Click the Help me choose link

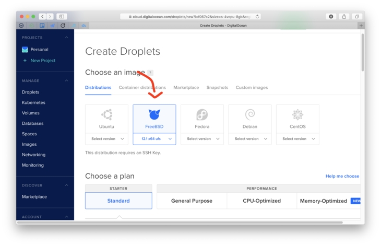(x=342, y=176)
